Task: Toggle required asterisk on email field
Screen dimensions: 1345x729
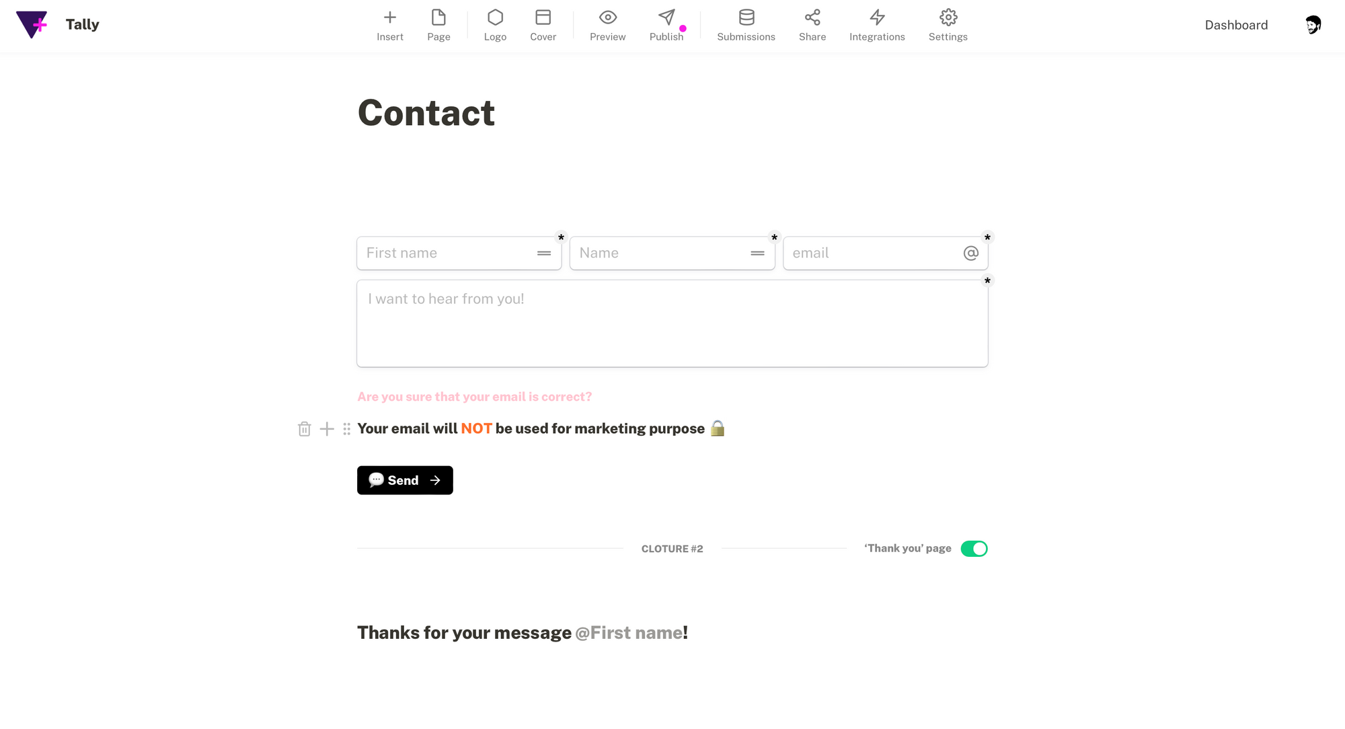Action: click(987, 237)
